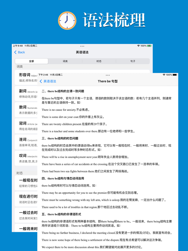The image size is (188, 251).
Task: Select the 全部 segment tab
Action: (31, 61)
